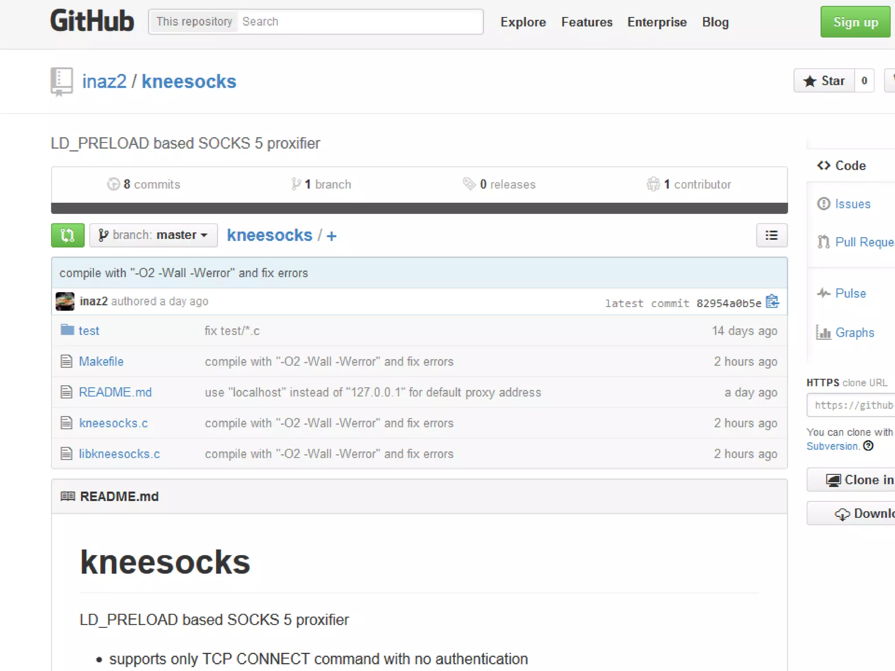The width and height of the screenshot is (895, 671).
Task: Open the Blog menu item
Action: [x=715, y=22]
